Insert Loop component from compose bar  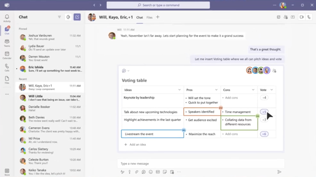tap(144, 172)
